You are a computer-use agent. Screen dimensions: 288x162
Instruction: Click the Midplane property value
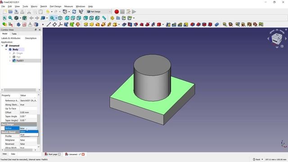tap(28, 140)
